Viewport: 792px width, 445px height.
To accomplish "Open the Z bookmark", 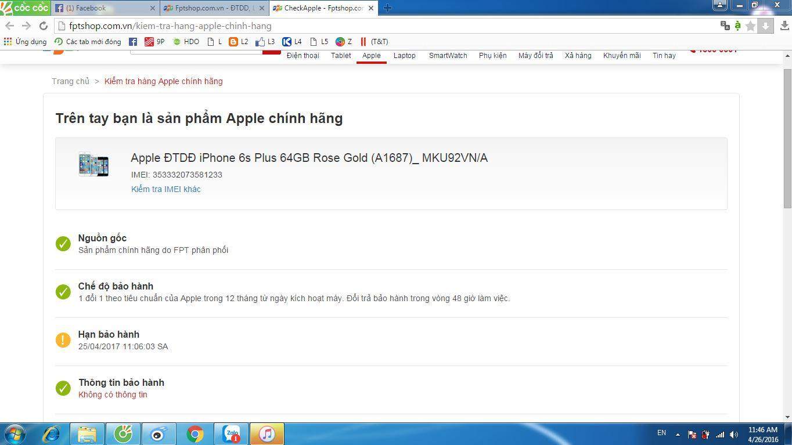I will point(344,42).
